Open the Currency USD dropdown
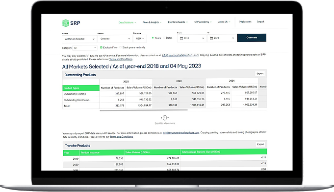 pyautogui.click(x=140, y=39)
